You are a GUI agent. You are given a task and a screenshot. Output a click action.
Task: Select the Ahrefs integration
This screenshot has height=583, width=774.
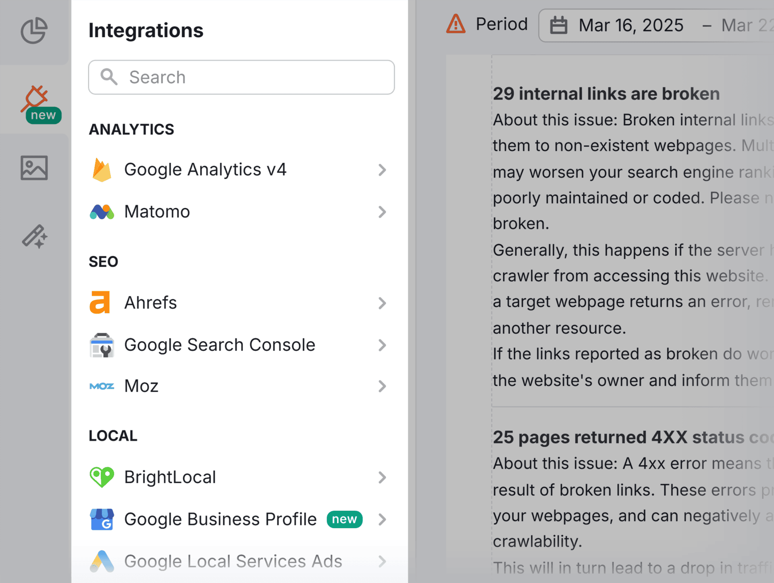[240, 303]
